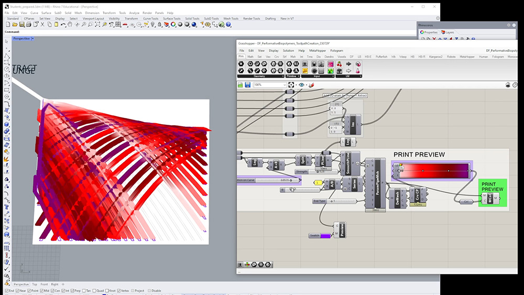Toggle the End osnap checkbox

pyautogui.click(x=7, y=291)
